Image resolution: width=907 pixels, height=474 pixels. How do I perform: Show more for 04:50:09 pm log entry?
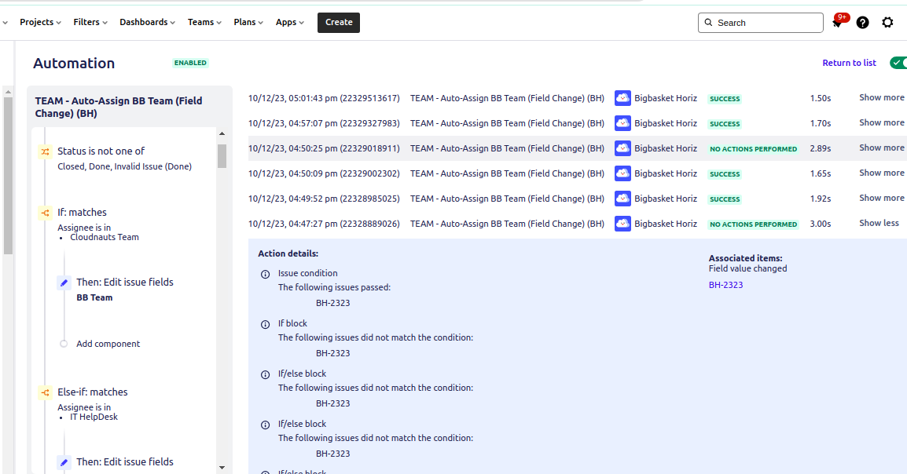point(882,173)
